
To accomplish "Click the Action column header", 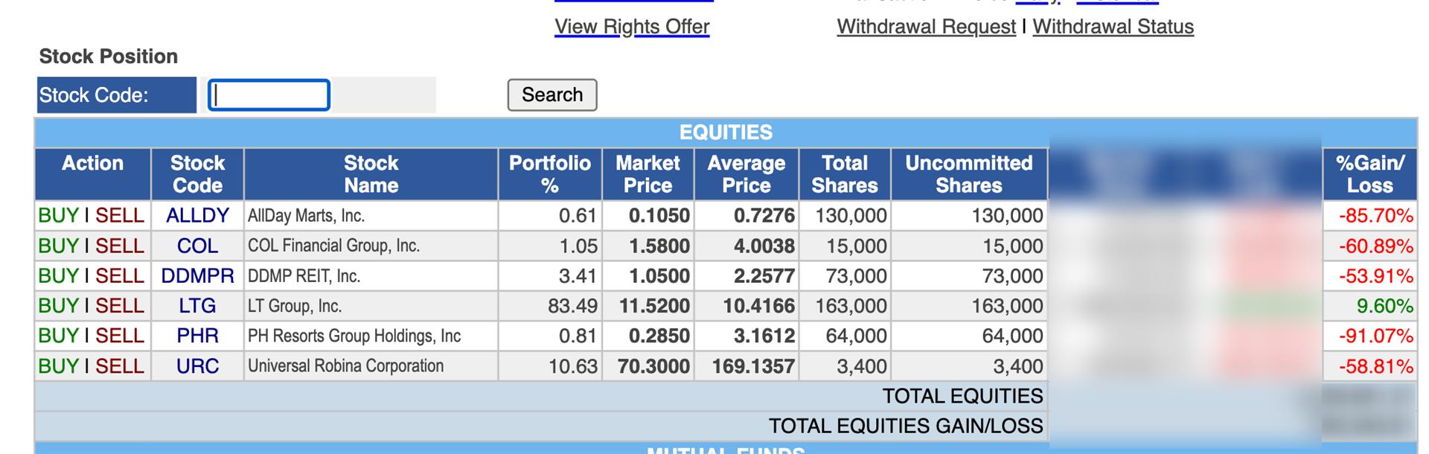I will pyautogui.click(x=92, y=174).
